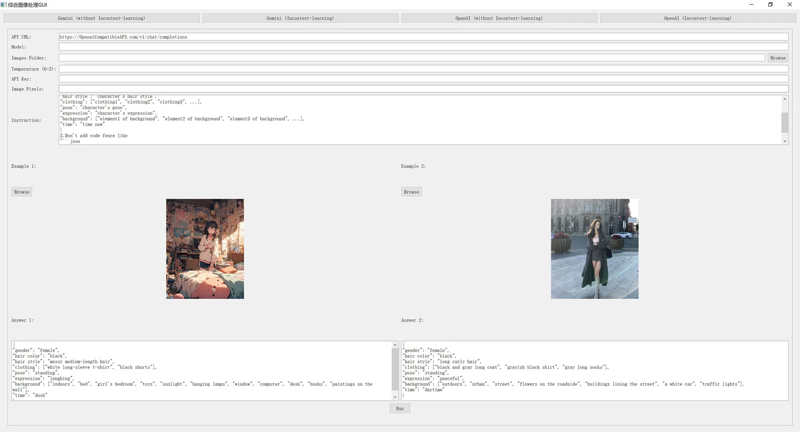Click the Run button
This screenshot has width=800, height=432.
400,409
